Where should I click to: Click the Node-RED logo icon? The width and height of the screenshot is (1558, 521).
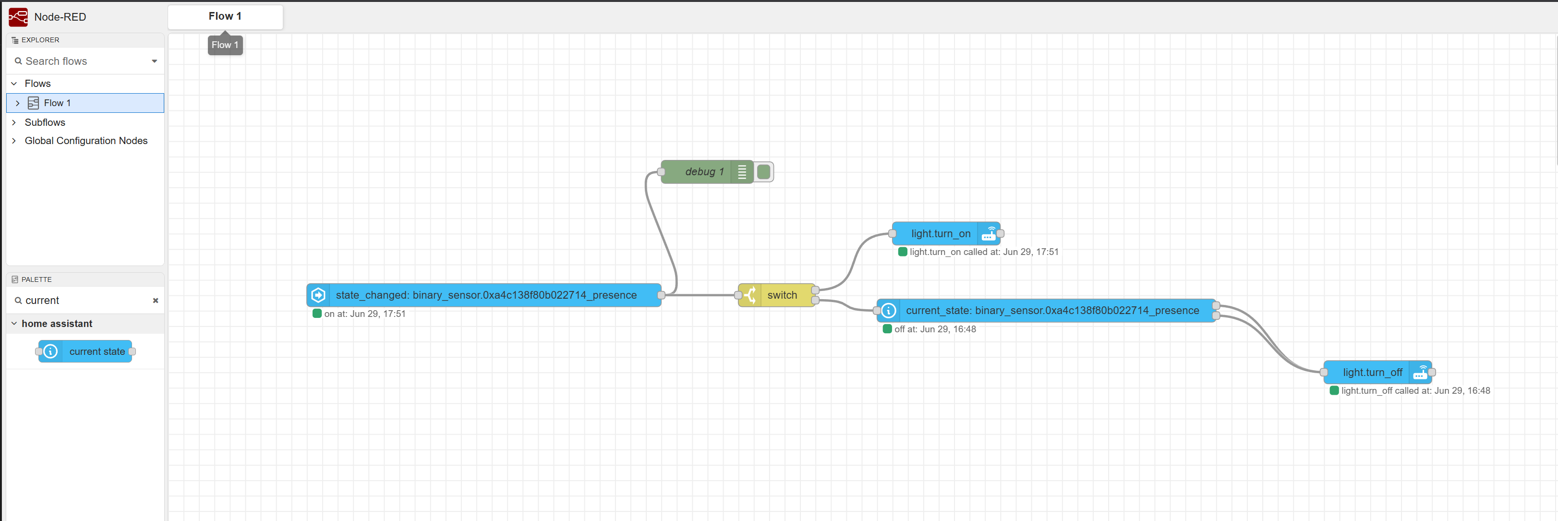(18, 17)
